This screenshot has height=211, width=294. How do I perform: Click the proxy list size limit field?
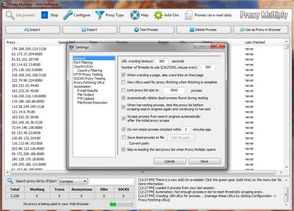pyautogui.click(x=174, y=90)
